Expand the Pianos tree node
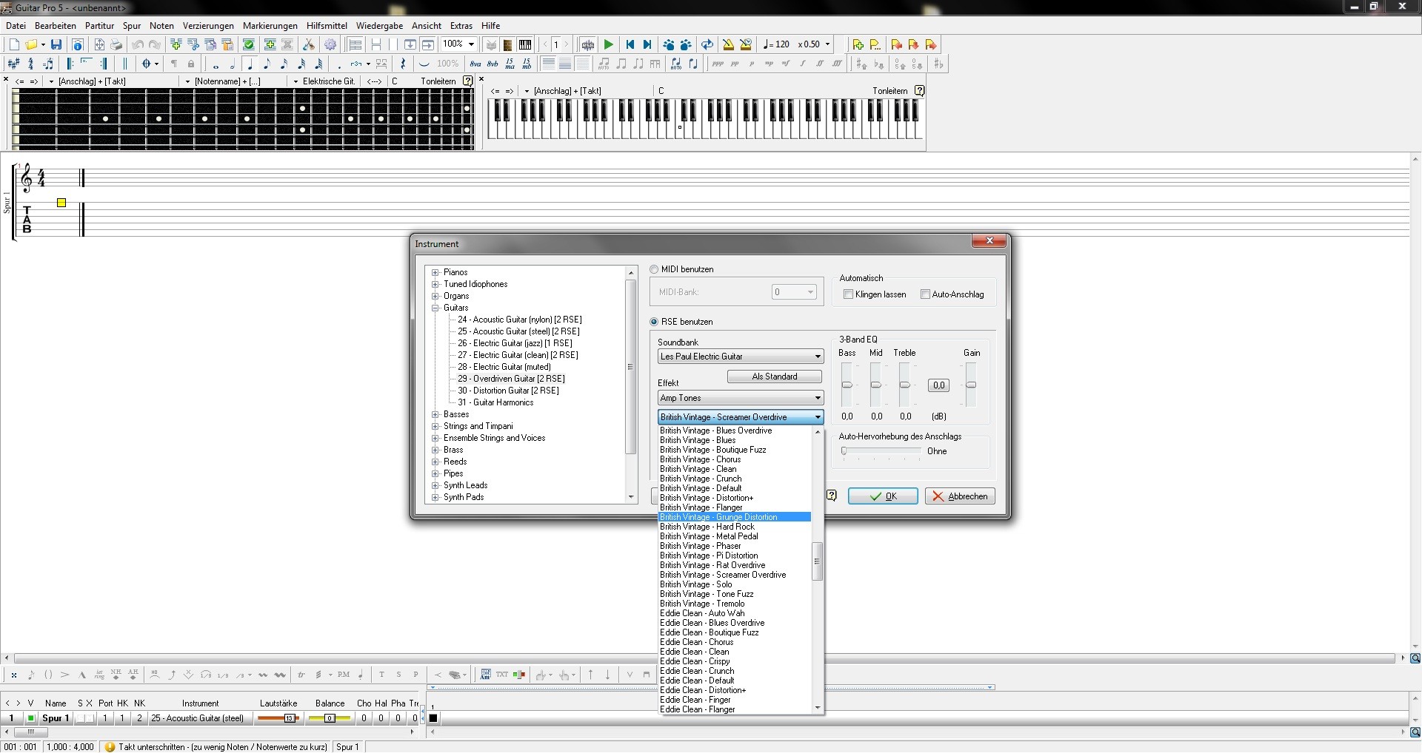This screenshot has height=753, width=1422. 435,272
